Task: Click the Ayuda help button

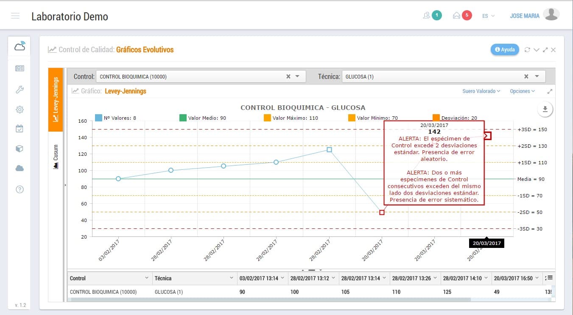Action: (505, 50)
